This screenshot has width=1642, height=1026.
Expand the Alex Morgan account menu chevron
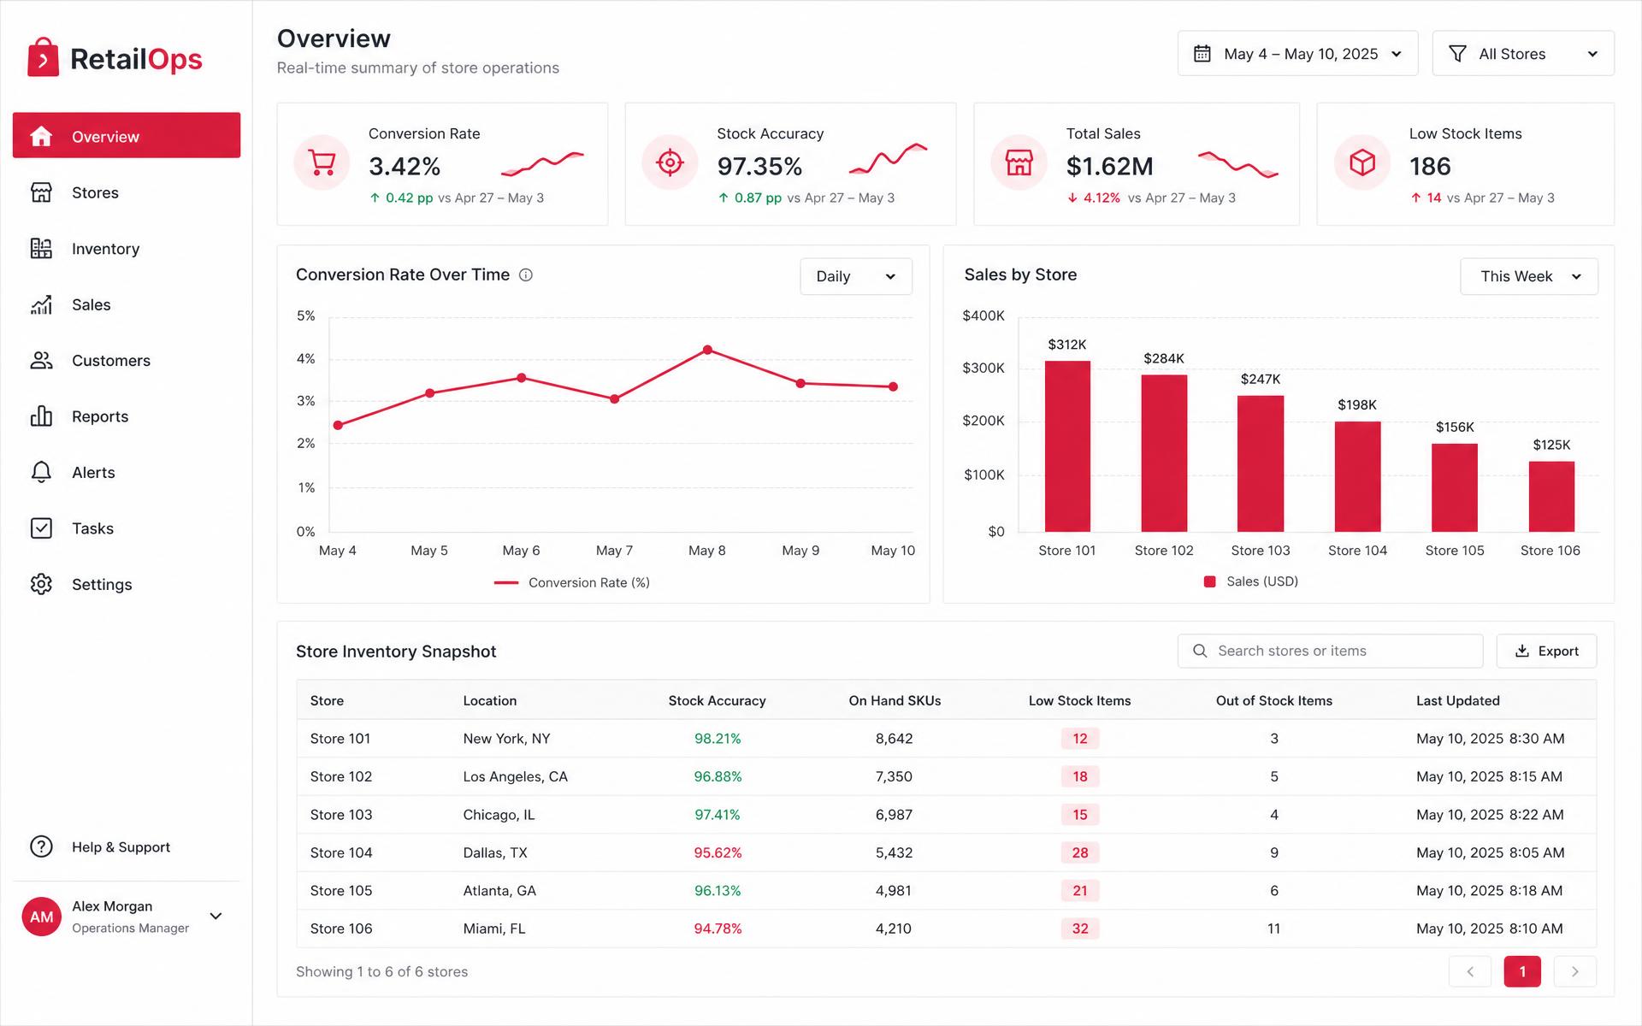point(216,917)
